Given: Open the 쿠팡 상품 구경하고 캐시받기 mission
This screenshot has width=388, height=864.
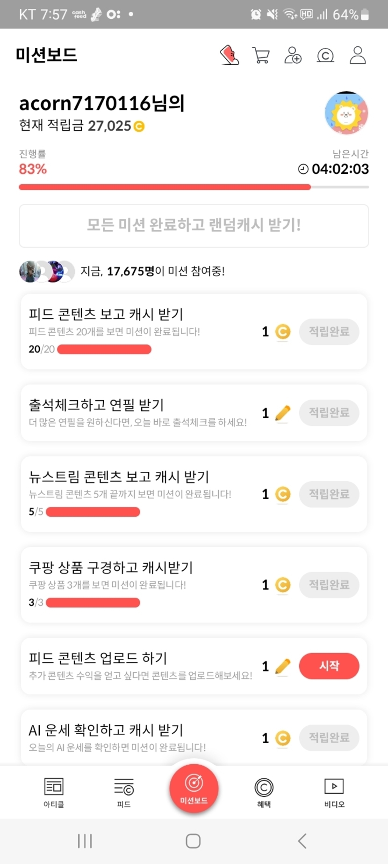Looking at the screenshot, I should point(111,568).
